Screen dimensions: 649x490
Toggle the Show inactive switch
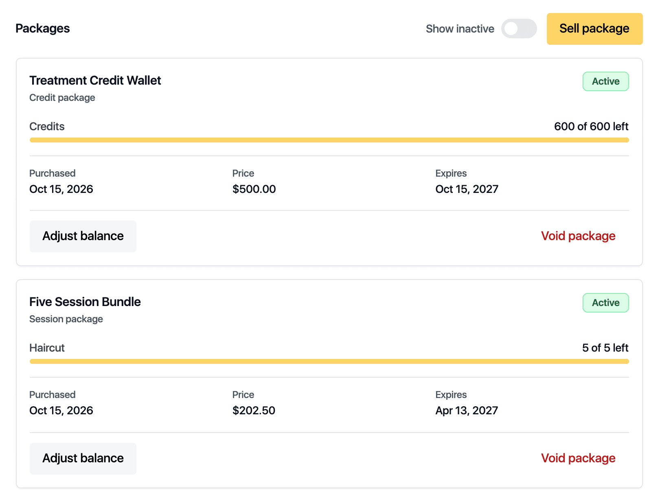coord(519,28)
